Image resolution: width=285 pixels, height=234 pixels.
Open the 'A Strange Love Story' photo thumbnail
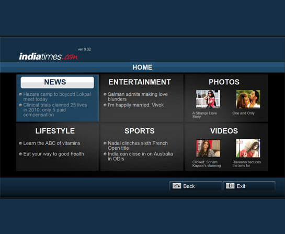tap(208, 99)
